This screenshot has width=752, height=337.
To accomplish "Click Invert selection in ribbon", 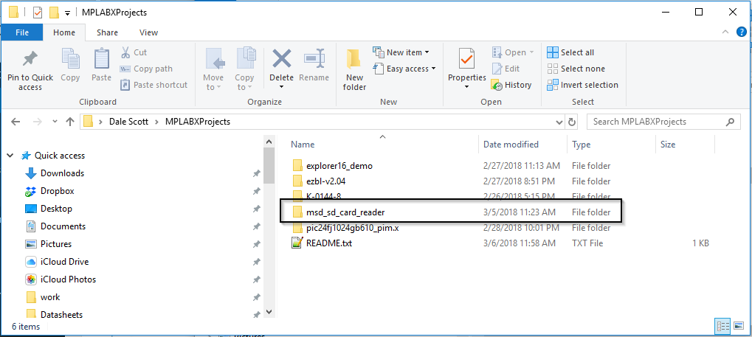I will click(x=583, y=85).
